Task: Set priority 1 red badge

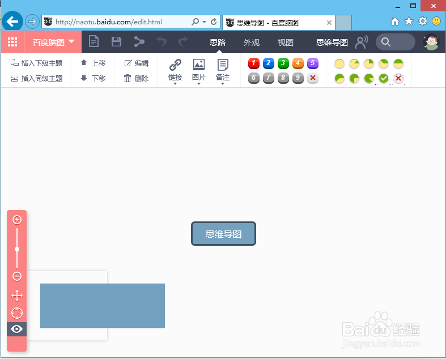Action: tap(254, 63)
